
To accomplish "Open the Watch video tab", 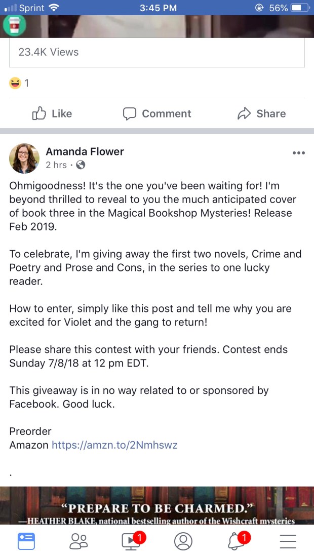I will pos(131,541).
